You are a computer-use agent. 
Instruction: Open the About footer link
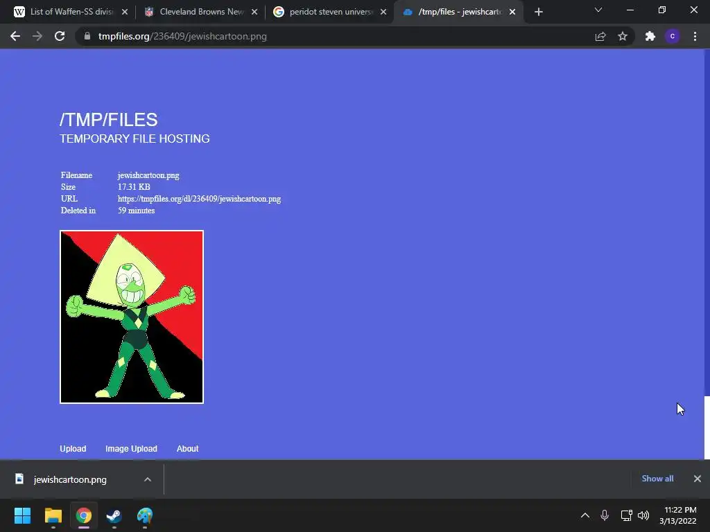pos(187,449)
